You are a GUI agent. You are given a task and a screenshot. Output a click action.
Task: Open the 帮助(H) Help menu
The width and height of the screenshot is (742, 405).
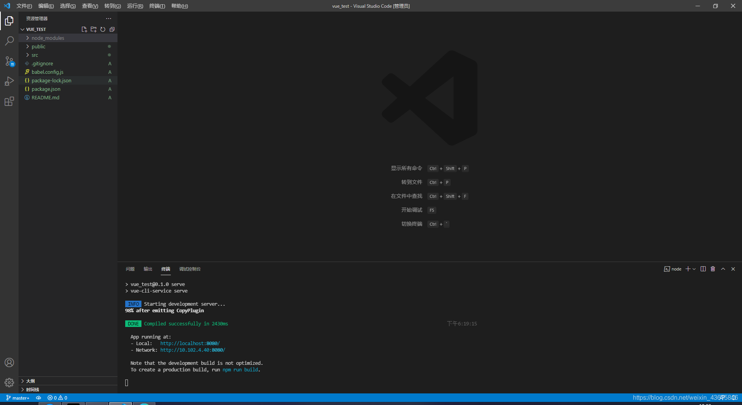[x=179, y=6]
